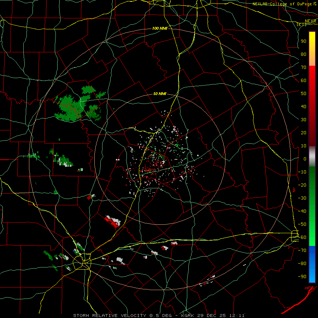Click the -90 tick label on velocity scale
Viewport: 318px width, 318px height.
click(302, 277)
